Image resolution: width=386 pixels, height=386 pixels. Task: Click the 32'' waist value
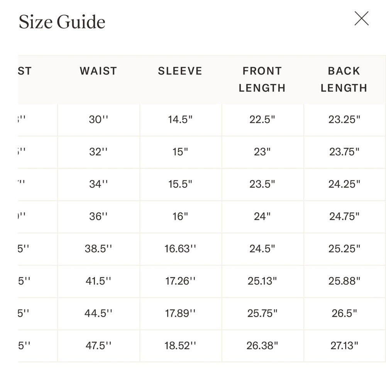pyautogui.click(x=98, y=152)
